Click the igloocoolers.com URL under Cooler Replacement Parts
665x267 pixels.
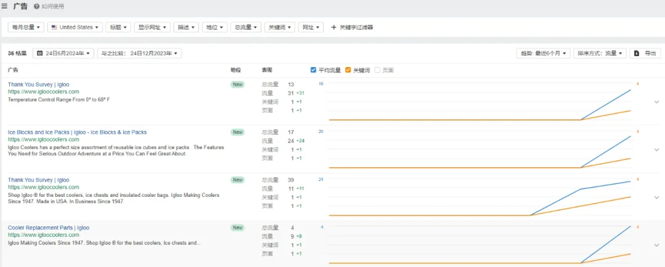pos(43,235)
